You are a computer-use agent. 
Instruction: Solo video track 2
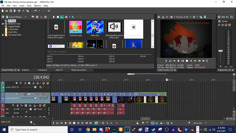[48, 94]
